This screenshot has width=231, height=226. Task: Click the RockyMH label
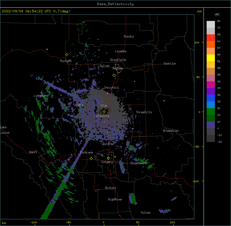coord(66,61)
